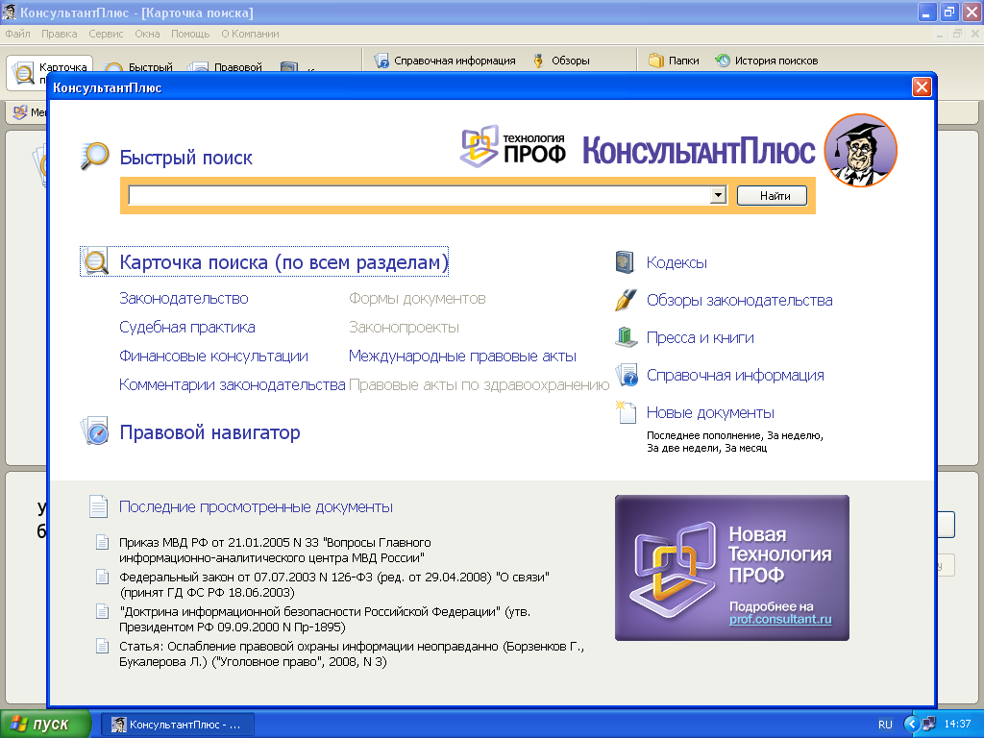Click the Новые документы page icon

coord(626,412)
